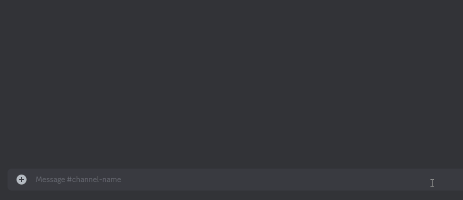
Task: Add an attachment using the plus icon
Action: click(22, 180)
